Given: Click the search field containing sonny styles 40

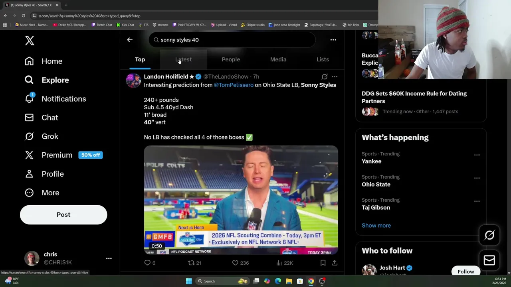Looking at the screenshot, I should tap(232, 40).
